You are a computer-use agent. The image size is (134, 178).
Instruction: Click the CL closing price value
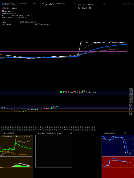click(50, 5)
